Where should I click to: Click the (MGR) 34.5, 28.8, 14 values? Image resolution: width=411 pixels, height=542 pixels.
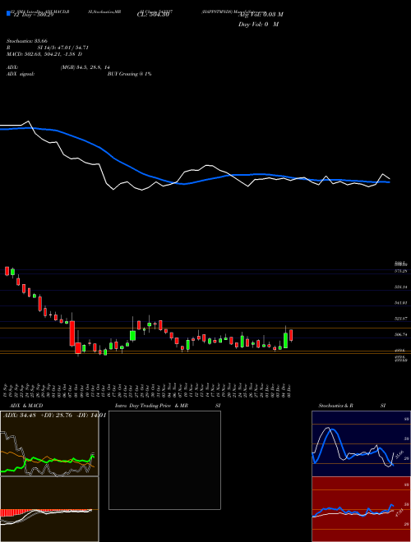tap(85, 67)
